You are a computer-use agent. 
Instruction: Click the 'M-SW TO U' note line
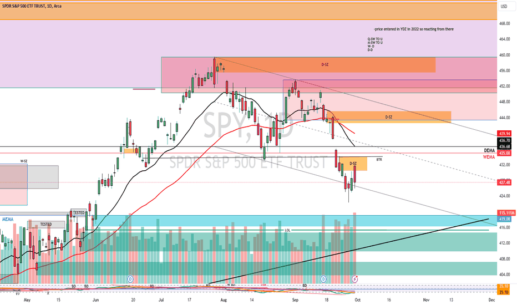[375, 43]
